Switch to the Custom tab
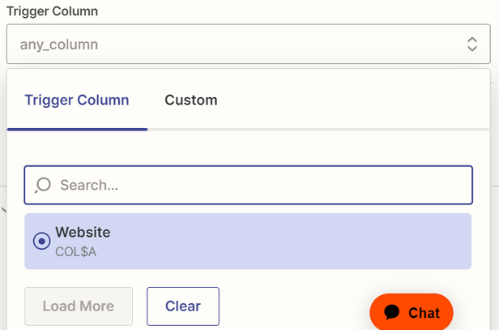 point(191,101)
